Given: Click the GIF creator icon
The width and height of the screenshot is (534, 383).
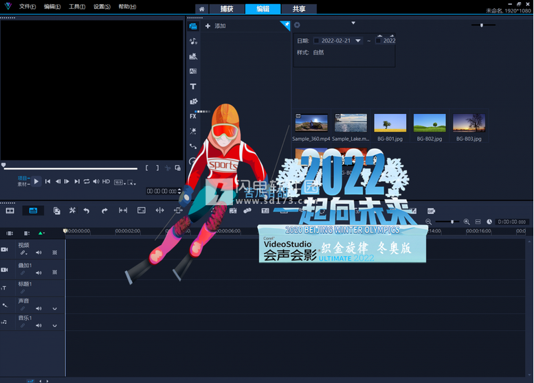Looking at the screenshot, I should click(431, 211).
